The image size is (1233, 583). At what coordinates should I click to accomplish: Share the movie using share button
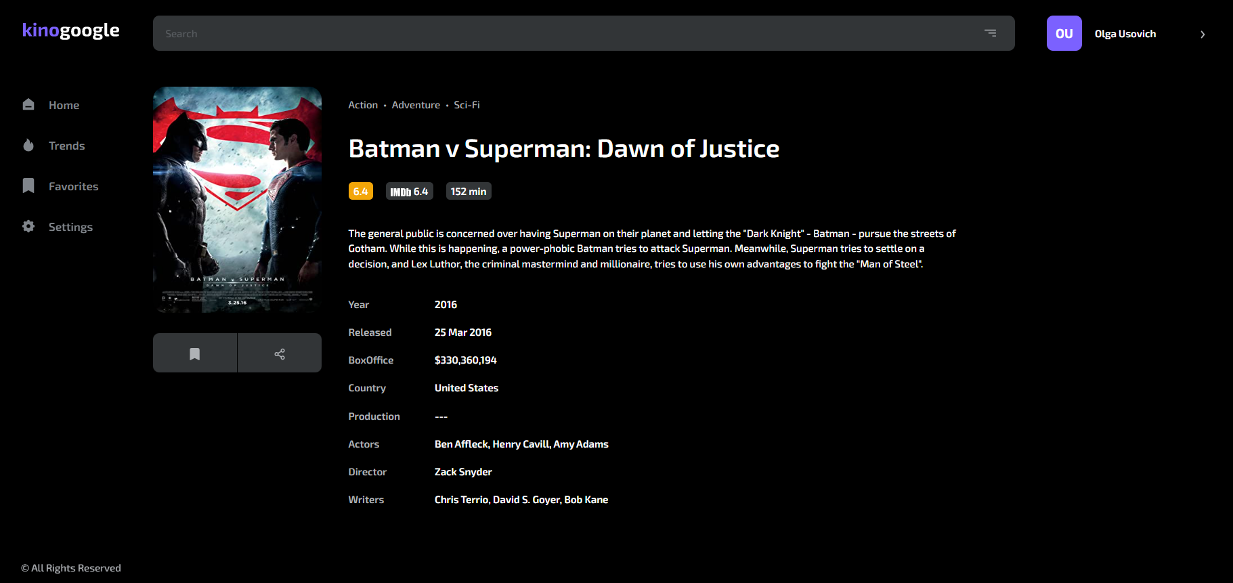click(280, 353)
